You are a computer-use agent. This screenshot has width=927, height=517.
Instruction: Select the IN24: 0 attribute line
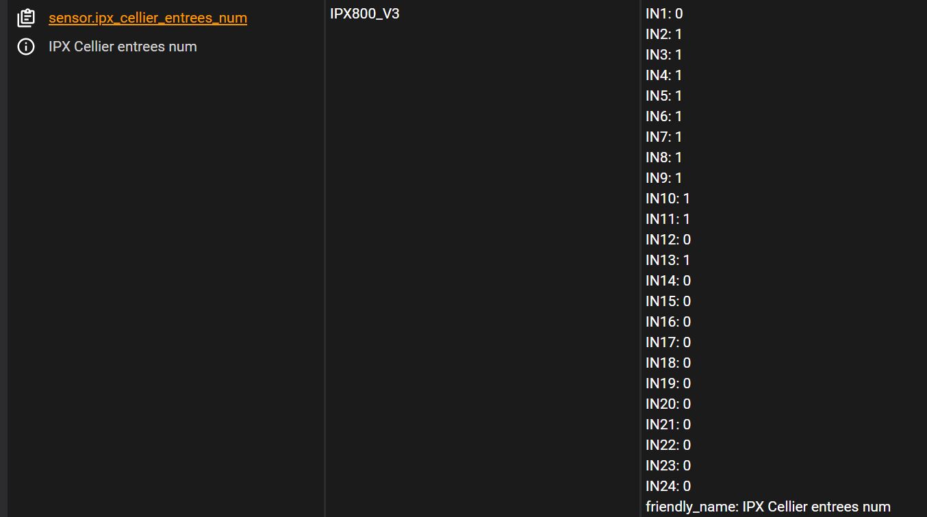(668, 486)
